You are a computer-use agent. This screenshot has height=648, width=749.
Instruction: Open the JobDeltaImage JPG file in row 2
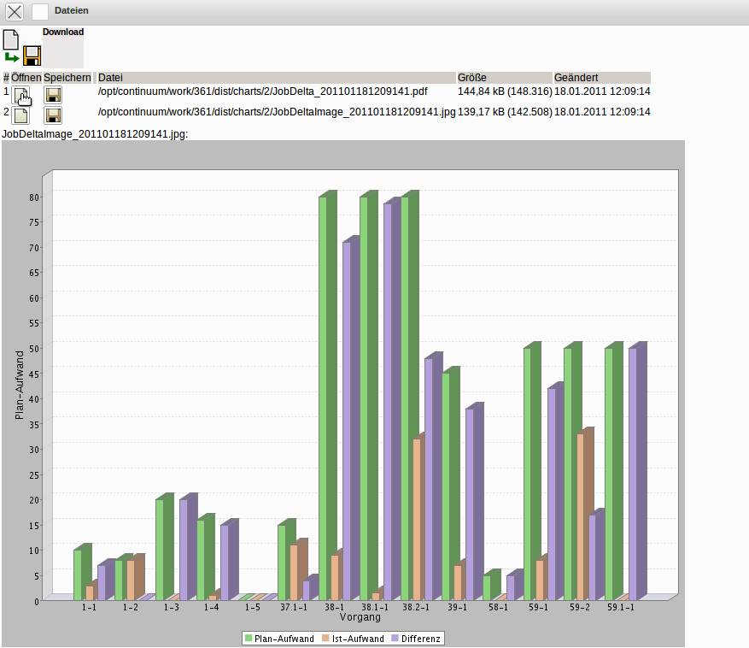pos(20,115)
